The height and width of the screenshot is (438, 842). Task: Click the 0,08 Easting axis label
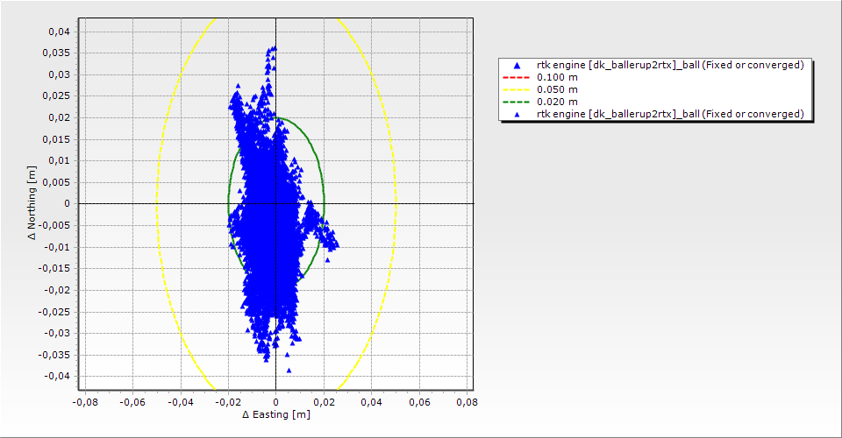coord(467,402)
